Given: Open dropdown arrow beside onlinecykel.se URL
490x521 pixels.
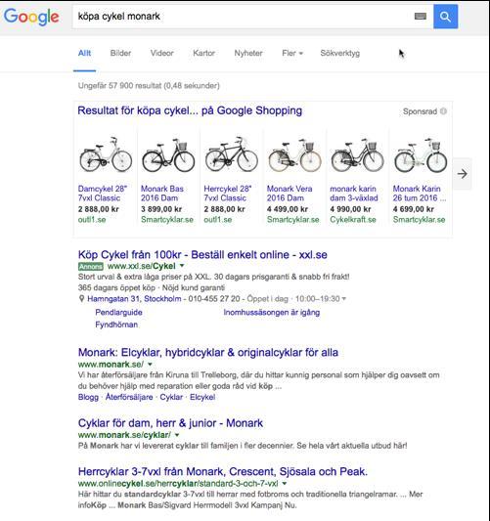Looking at the screenshot, I should (x=285, y=483).
